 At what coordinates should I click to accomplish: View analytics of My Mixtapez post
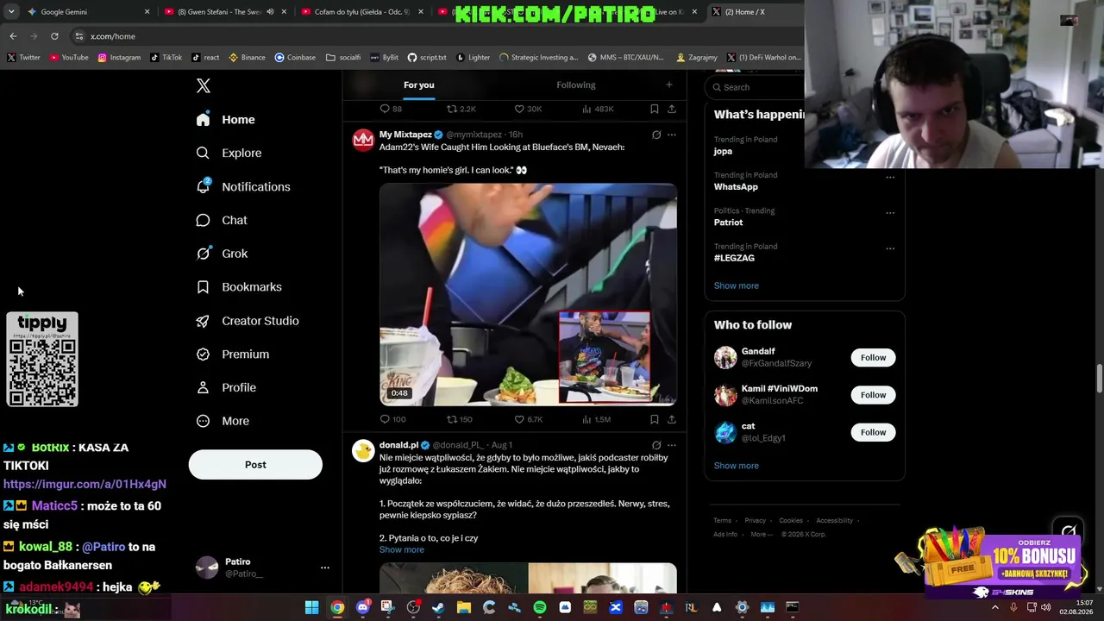586,419
